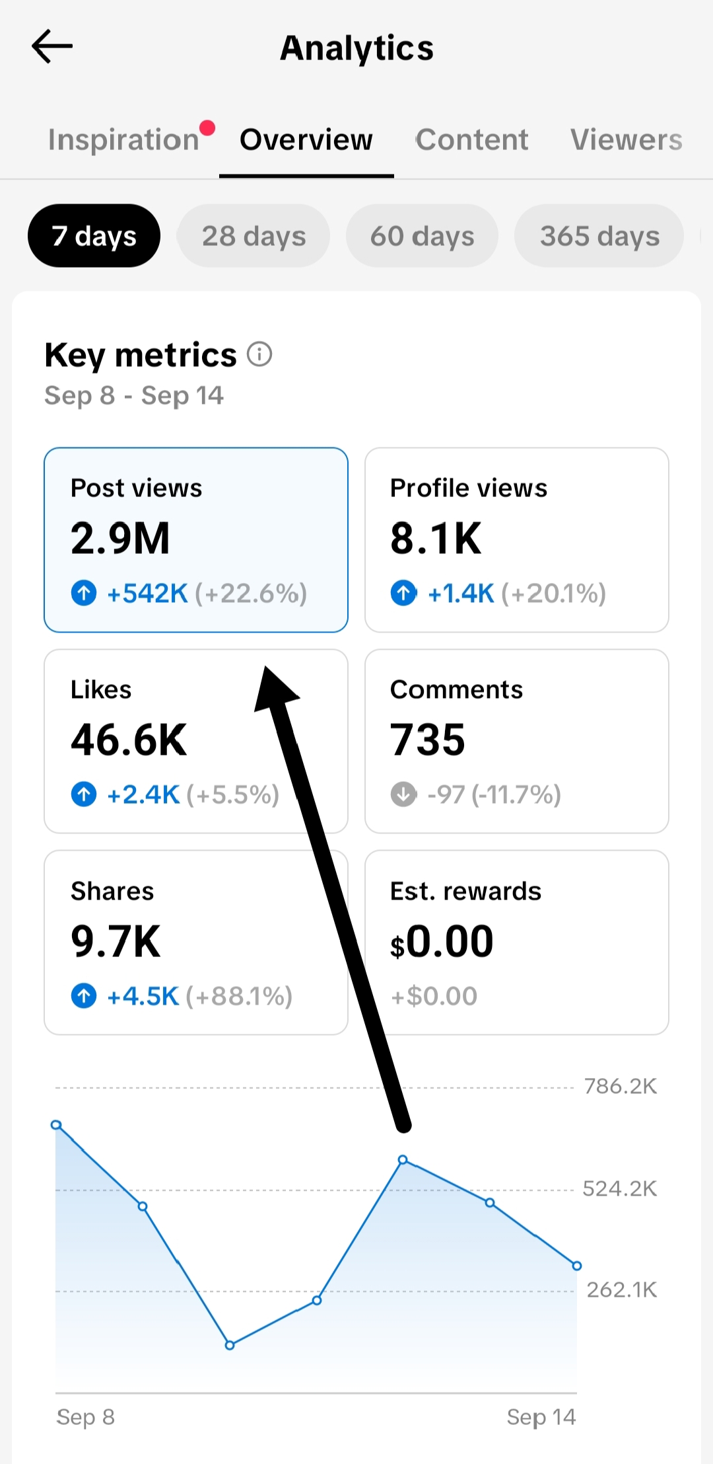This screenshot has height=1464, width=713.
Task: Select the Est. rewards metric card
Action: pos(517,943)
